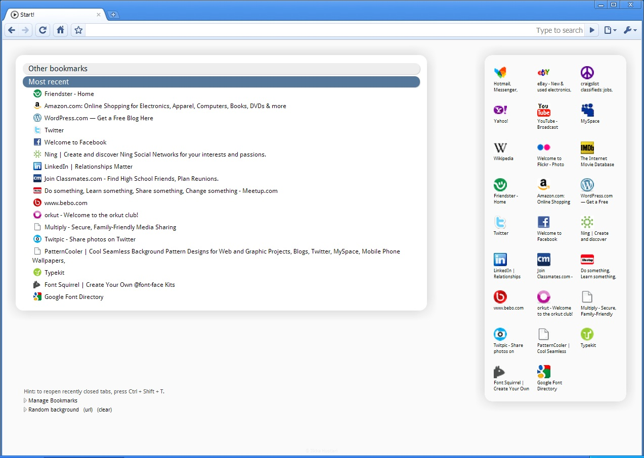The width and height of the screenshot is (644, 458).
Task: Open Hotmail, Messenger thumbnail icon
Action: 500,72
